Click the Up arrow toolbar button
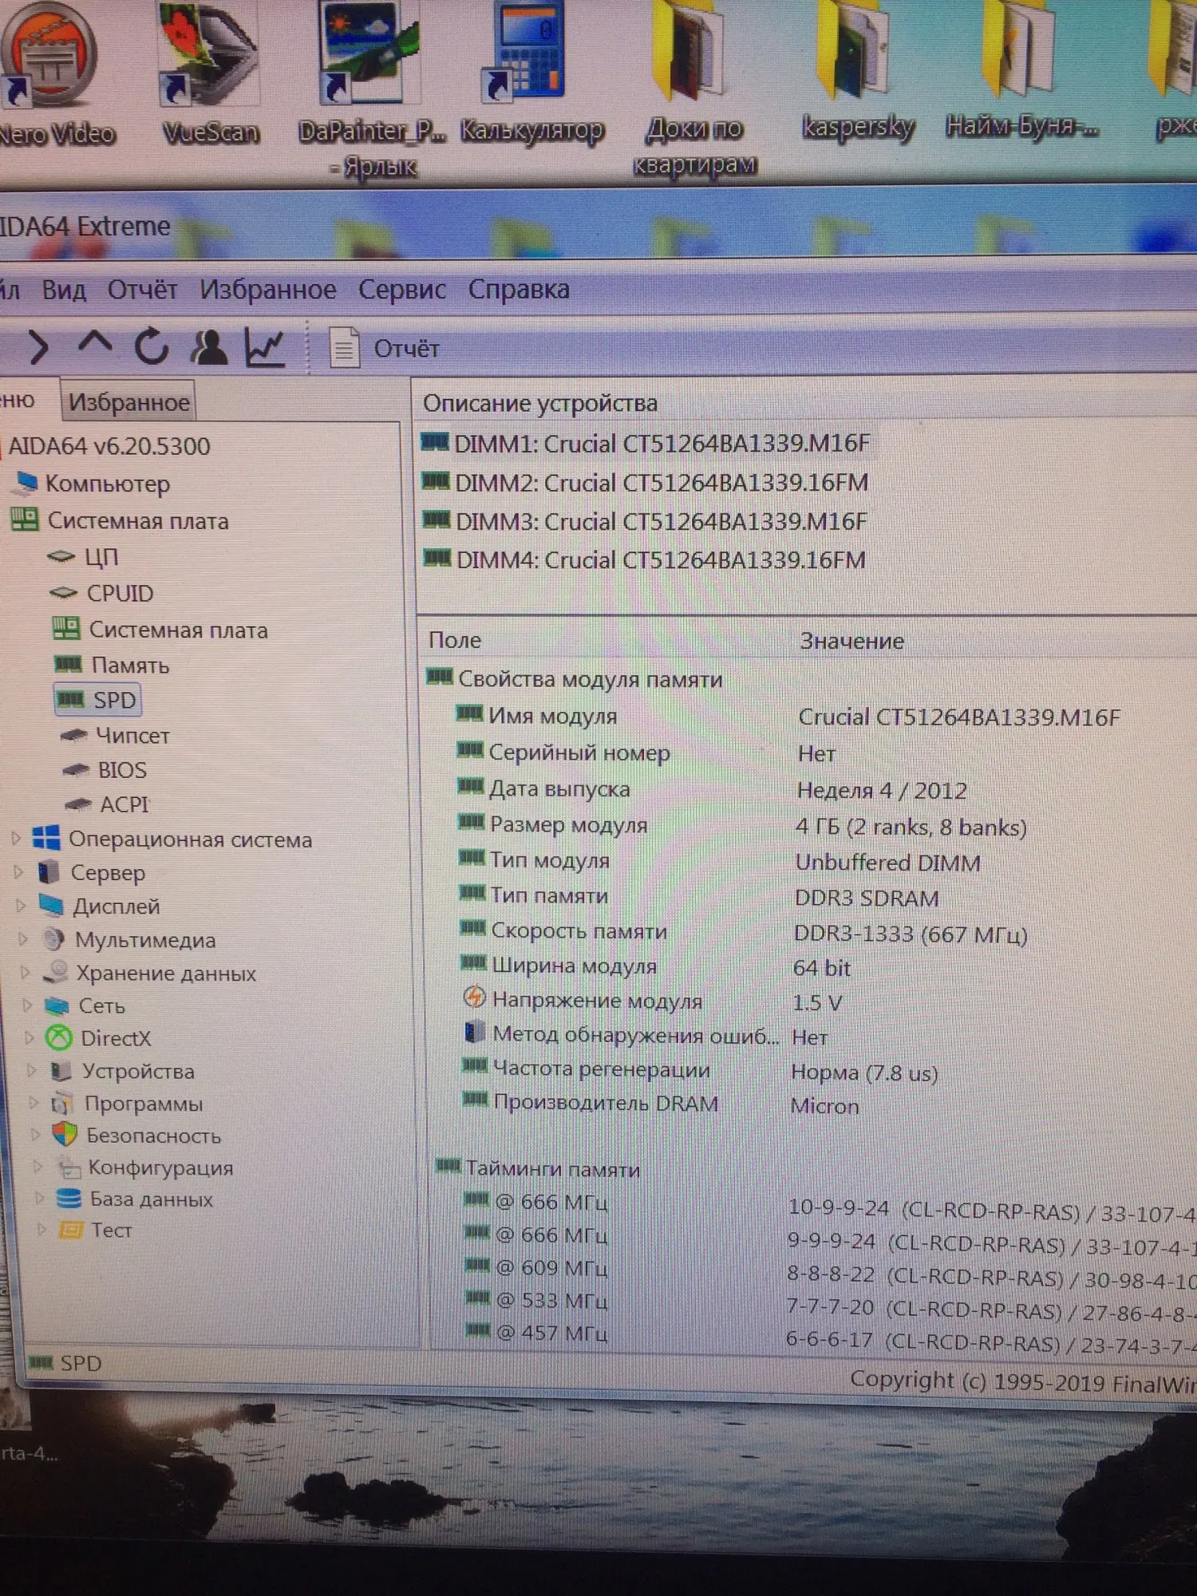The width and height of the screenshot is (1197, 1596). [x=95, y=345]
